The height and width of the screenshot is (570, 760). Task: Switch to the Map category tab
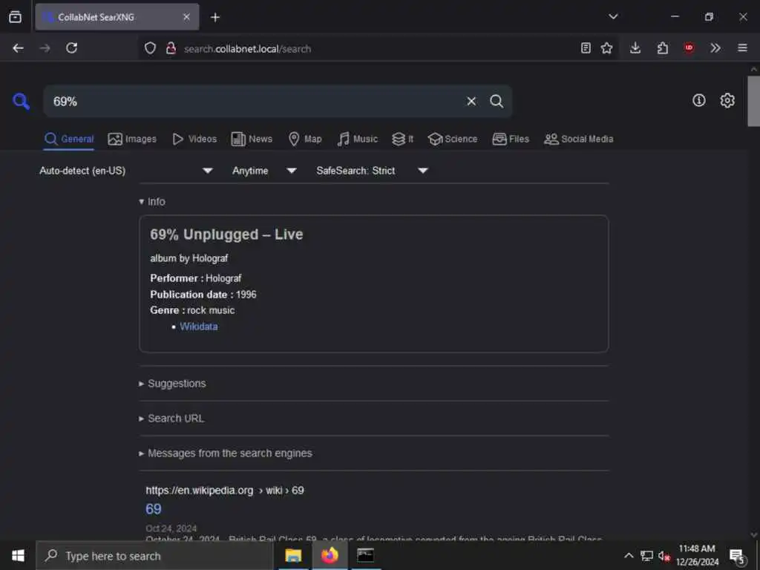305,139
